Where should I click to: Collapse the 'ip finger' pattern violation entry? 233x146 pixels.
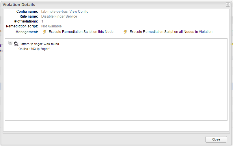(x=10, y=43)
